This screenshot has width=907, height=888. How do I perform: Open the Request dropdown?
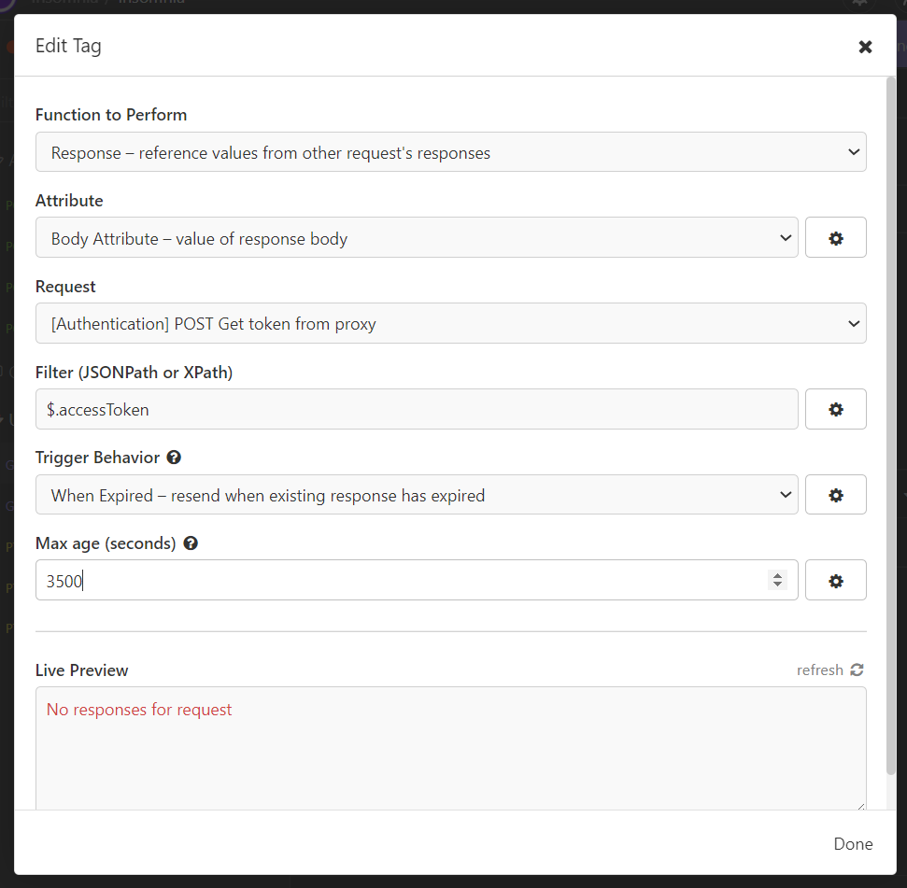[451, 323]
